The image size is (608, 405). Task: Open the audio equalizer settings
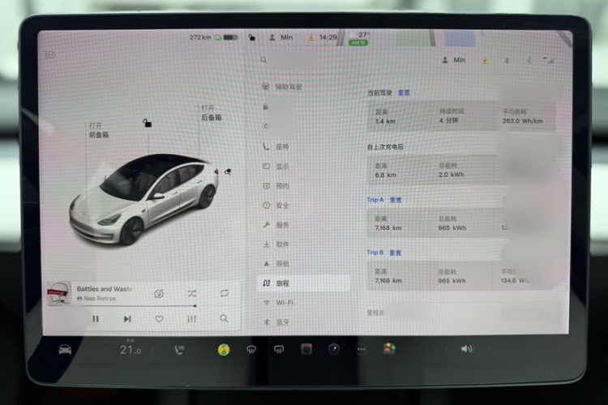[191, 319]
